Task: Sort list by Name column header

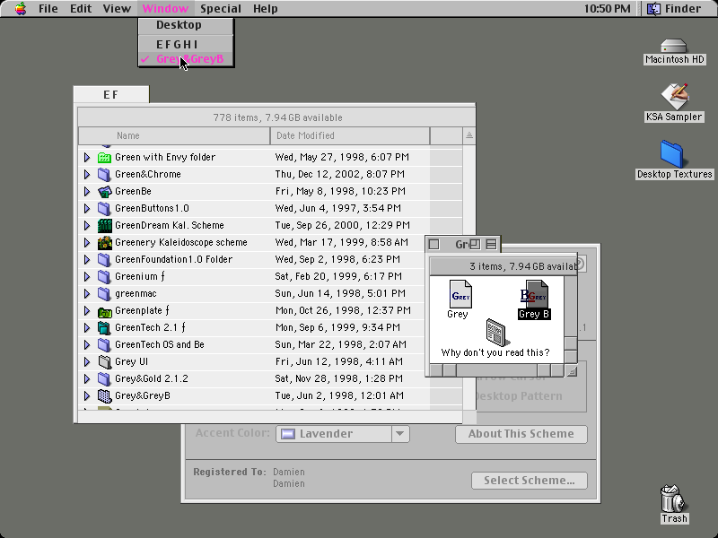Action: [x=174, y=136]
